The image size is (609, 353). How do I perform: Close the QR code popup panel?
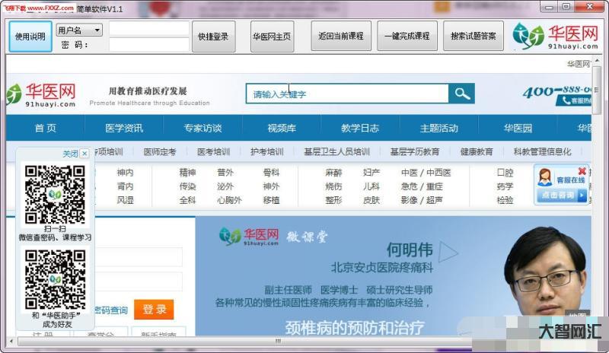click(84, 154)
